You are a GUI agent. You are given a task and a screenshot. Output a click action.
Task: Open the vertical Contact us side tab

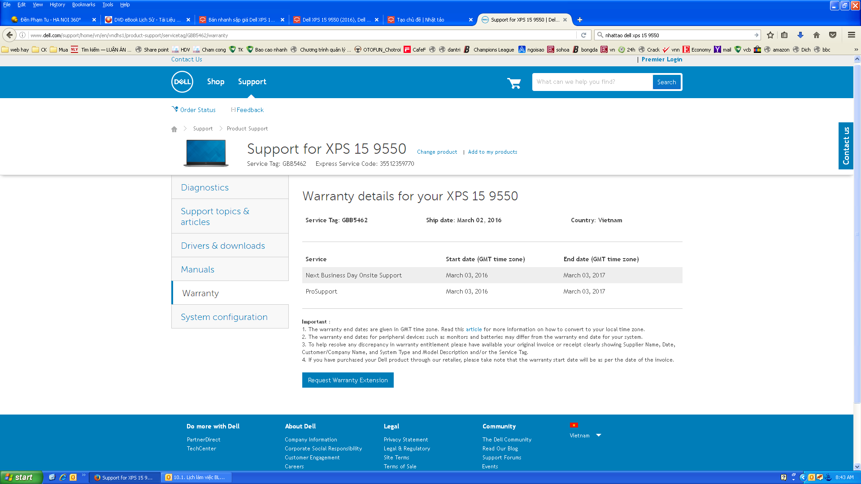[x=846, y=146]
